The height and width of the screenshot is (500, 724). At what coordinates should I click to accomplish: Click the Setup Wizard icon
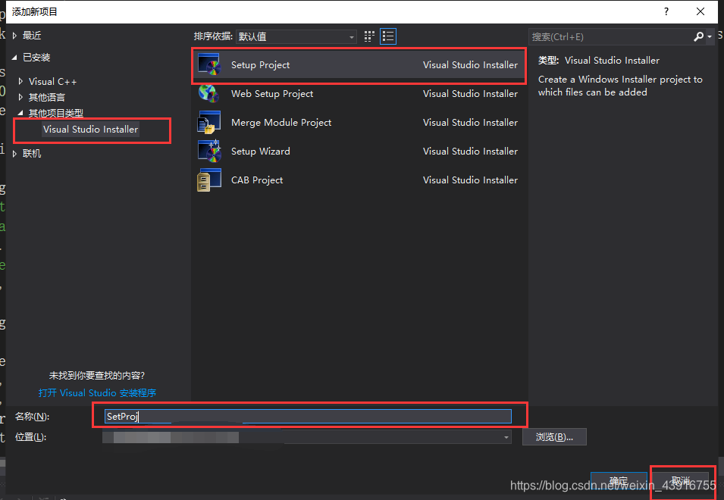(x=209, y=151)
